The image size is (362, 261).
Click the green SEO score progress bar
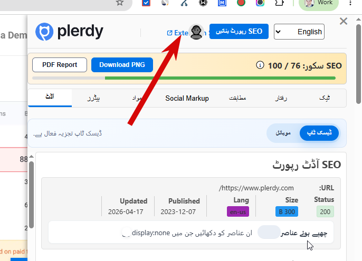tap(220, 78)
